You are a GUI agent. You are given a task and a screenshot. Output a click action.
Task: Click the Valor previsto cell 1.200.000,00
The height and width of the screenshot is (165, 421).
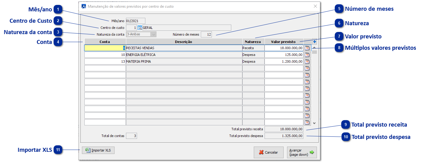(284, 61)
